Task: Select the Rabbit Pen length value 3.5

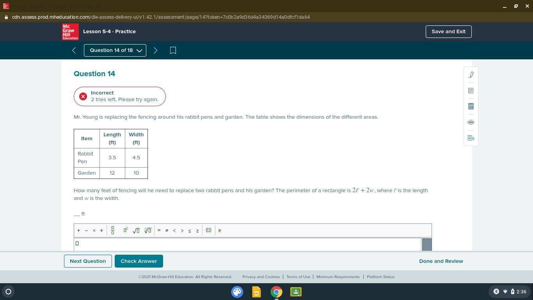Action: [112, 158]
